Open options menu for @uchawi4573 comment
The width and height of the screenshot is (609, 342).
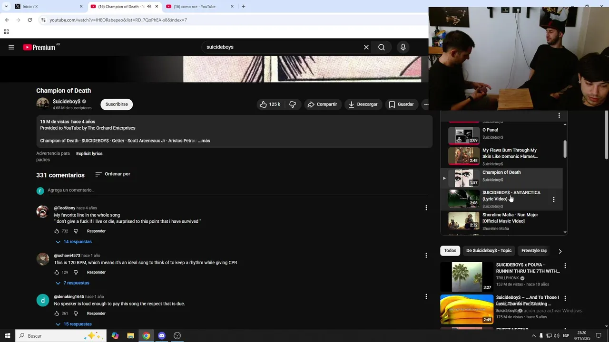click(426, 256)
